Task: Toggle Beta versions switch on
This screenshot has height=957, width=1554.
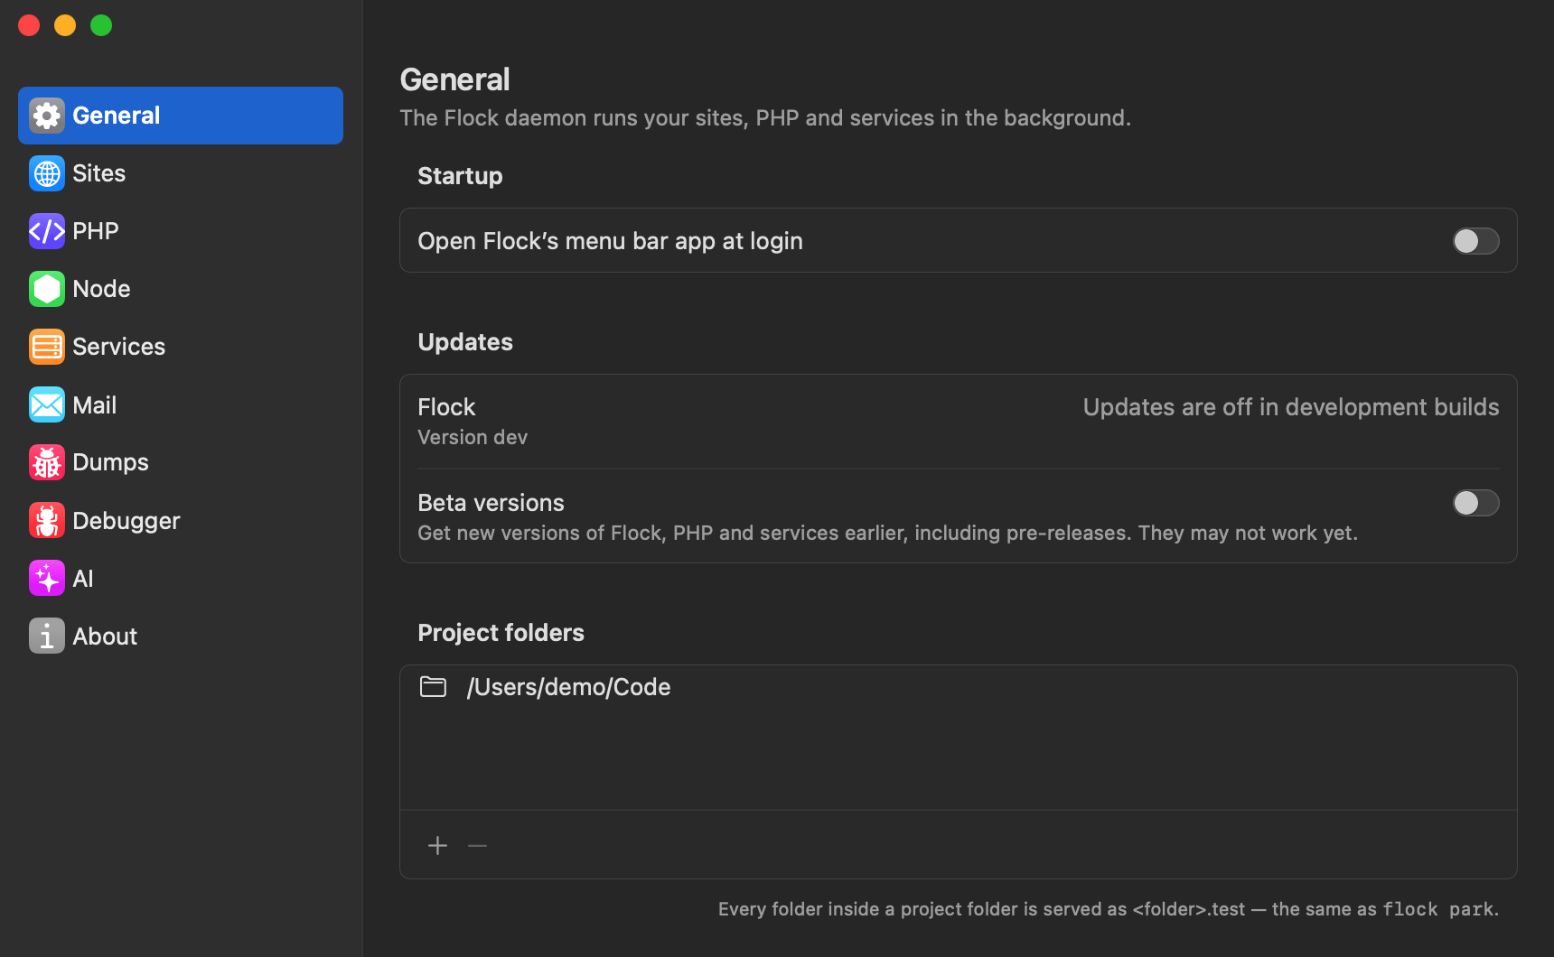Action: pos(1475,503)
